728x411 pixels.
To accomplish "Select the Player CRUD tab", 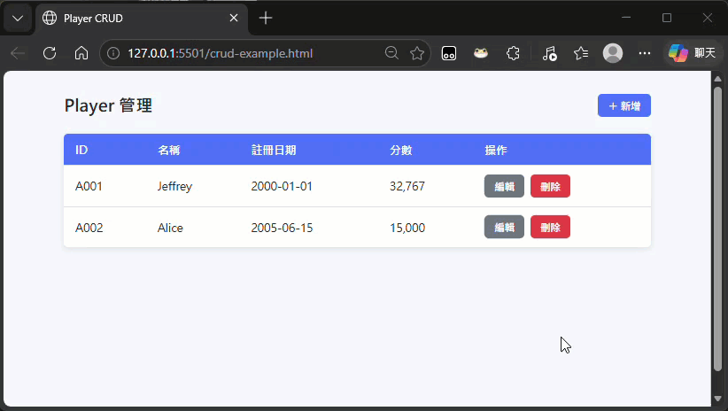I will pyautogui.click(x=133, y=18).
